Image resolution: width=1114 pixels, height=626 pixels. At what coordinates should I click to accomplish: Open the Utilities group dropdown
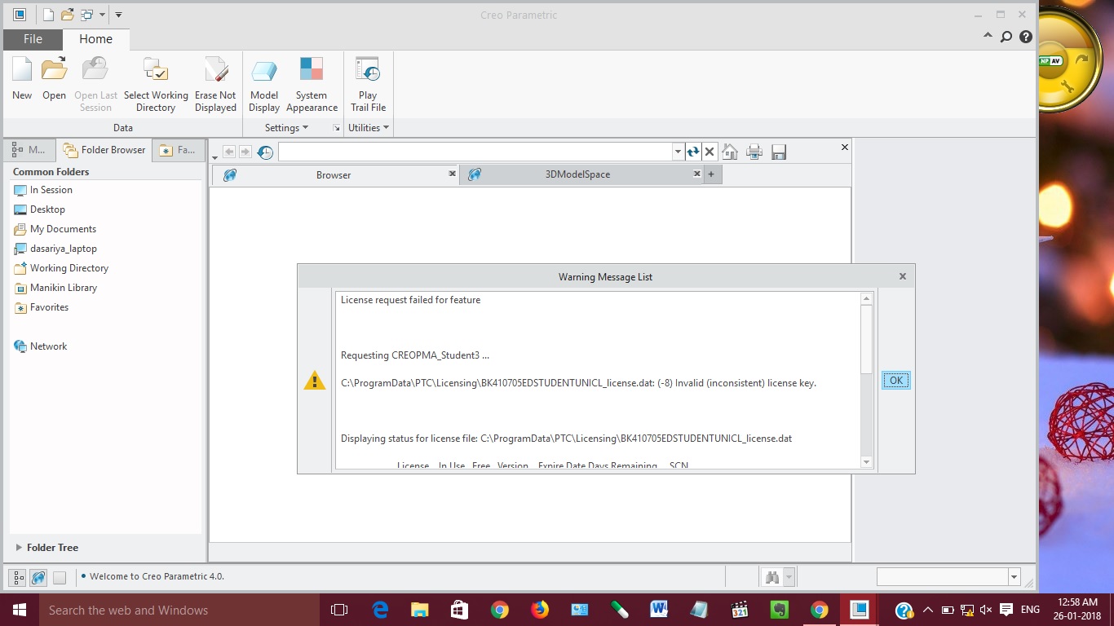coord(369,128)
